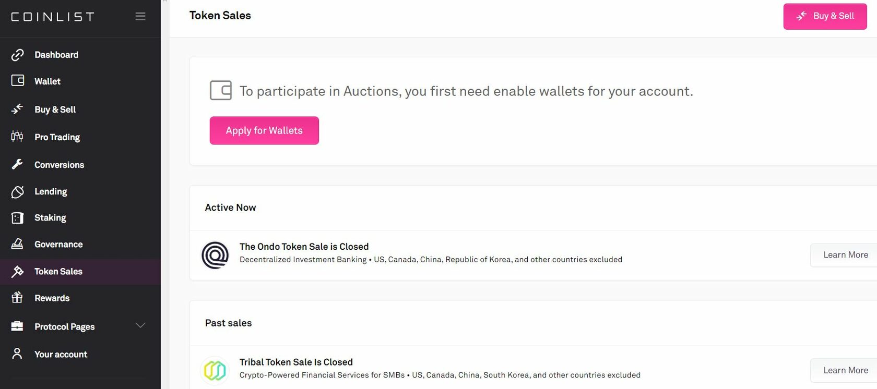Open Conversions via its wrench icon

tap(17, 164)
